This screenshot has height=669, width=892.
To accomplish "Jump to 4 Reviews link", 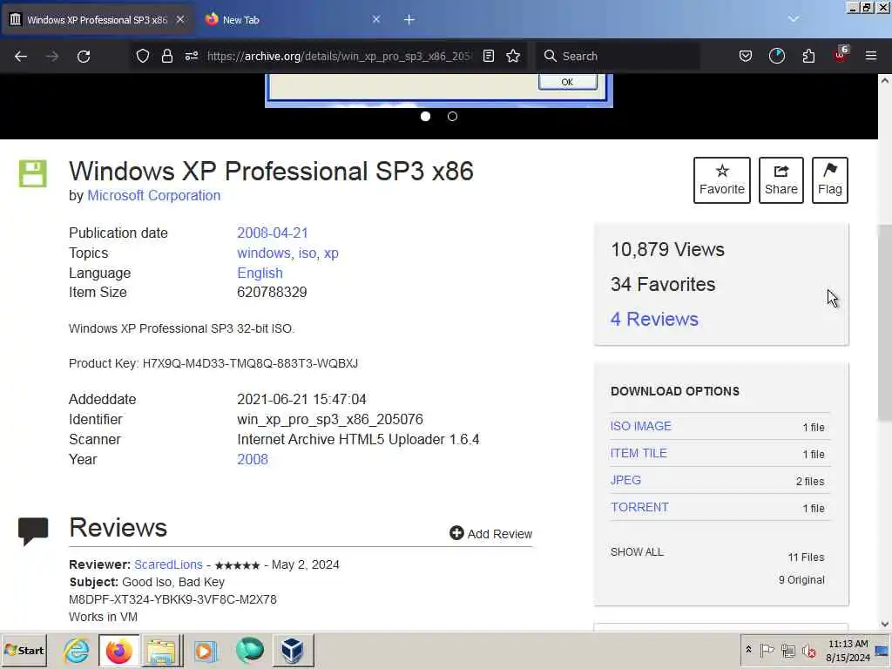I will point(654,319).
